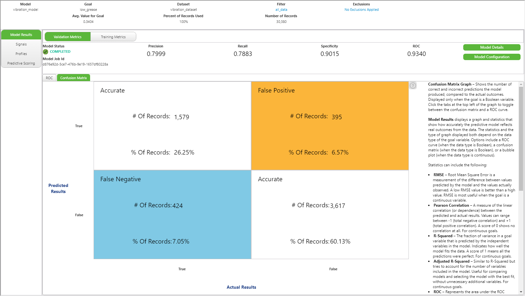525x296 pixels.
Task: Expand the vibration_dataset details
Action: point(183,10)
